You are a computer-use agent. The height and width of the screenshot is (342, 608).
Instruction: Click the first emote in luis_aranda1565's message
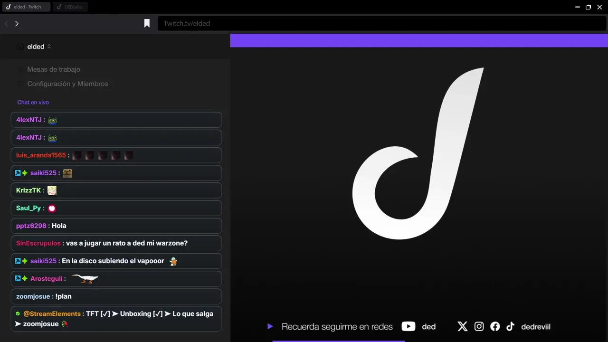(x=77, y=155)
